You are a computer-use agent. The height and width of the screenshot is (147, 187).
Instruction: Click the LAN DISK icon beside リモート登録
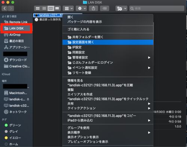coord(70,73)
